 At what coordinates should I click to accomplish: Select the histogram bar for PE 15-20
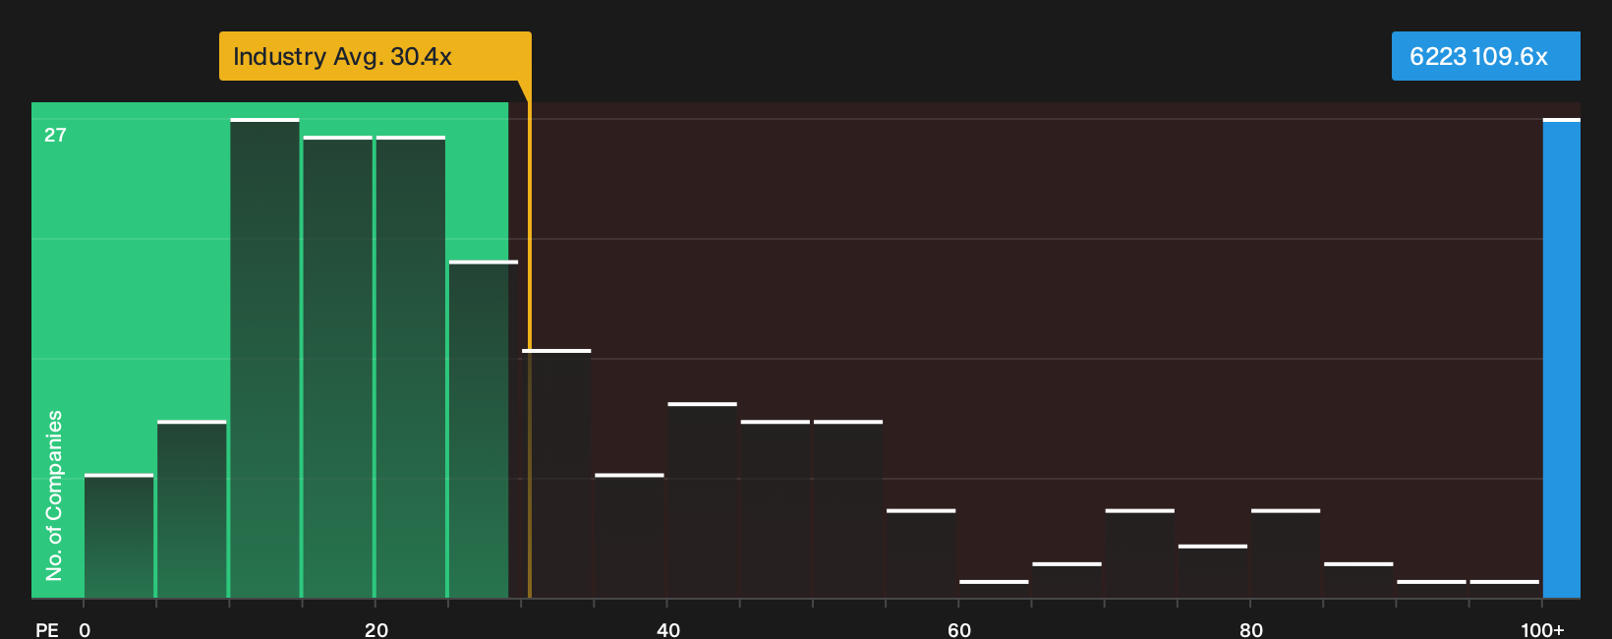(x=337, y=367)
